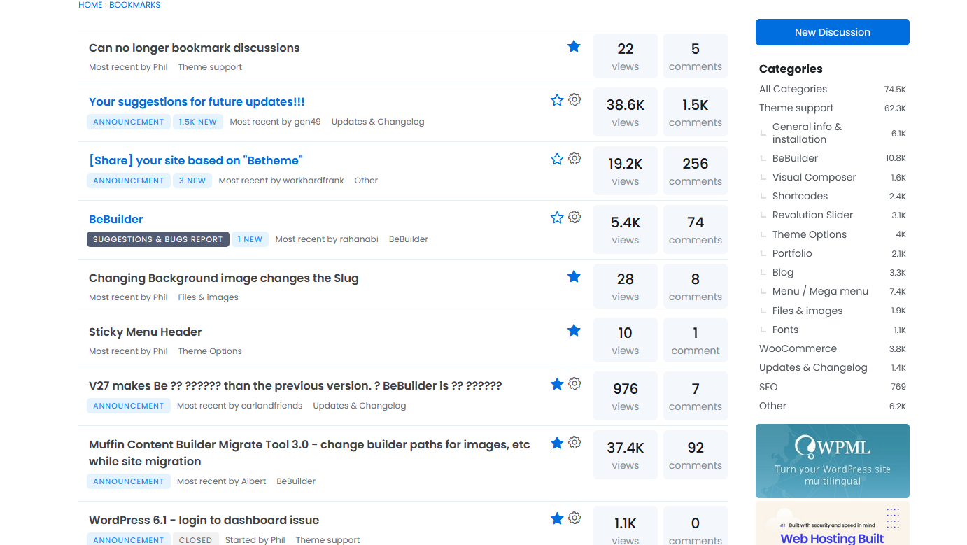Toggle bookmark star on 'Can no longer bookmark discussions'
Image resolution: width=967 pixels, height=545 pixels.
click(x=574, y=46)
